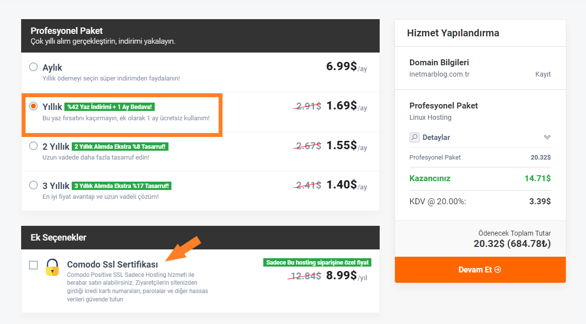Click the Devam Et button
Viewport: 586px width, 324px height.
480,270
